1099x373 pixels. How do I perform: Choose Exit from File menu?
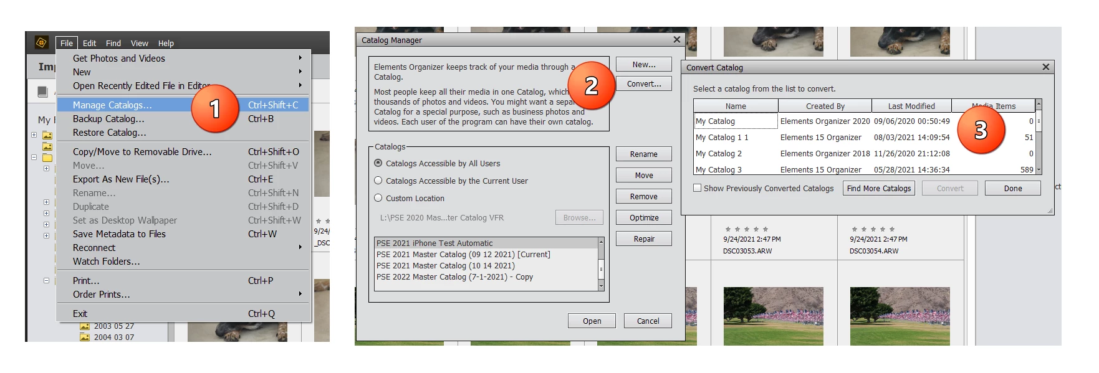(x=182, y=313)
